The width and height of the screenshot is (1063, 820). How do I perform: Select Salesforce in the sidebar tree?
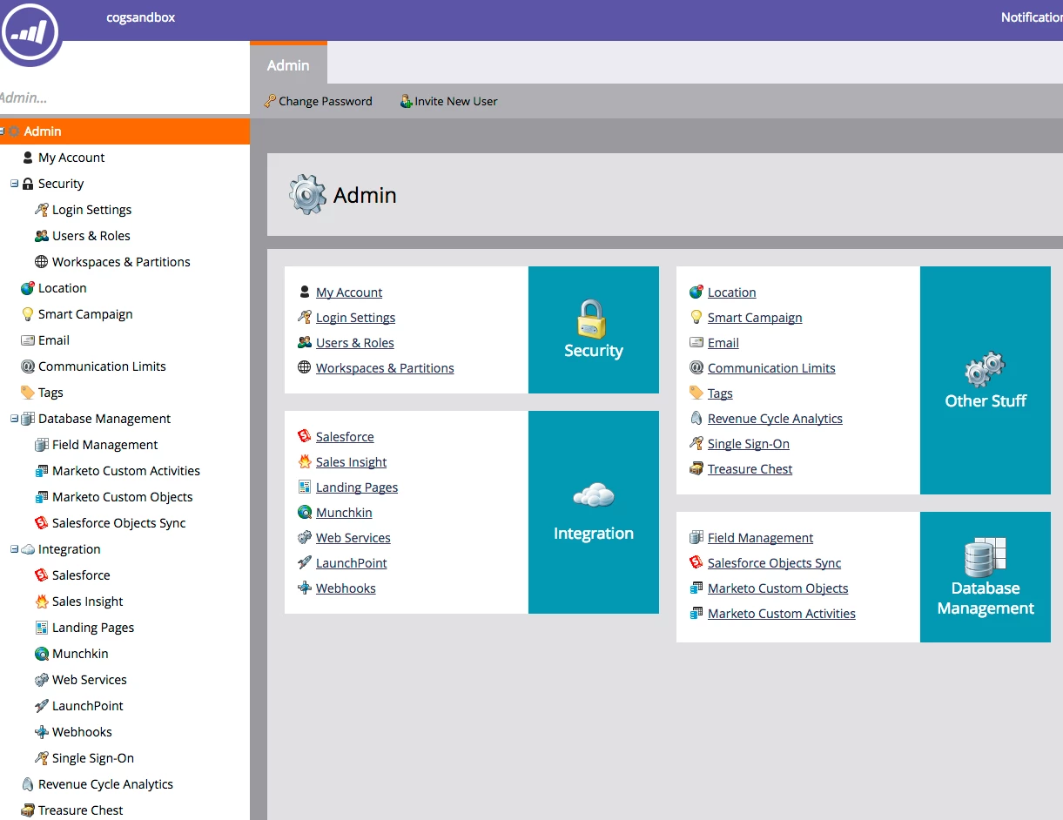coord(80,575)
